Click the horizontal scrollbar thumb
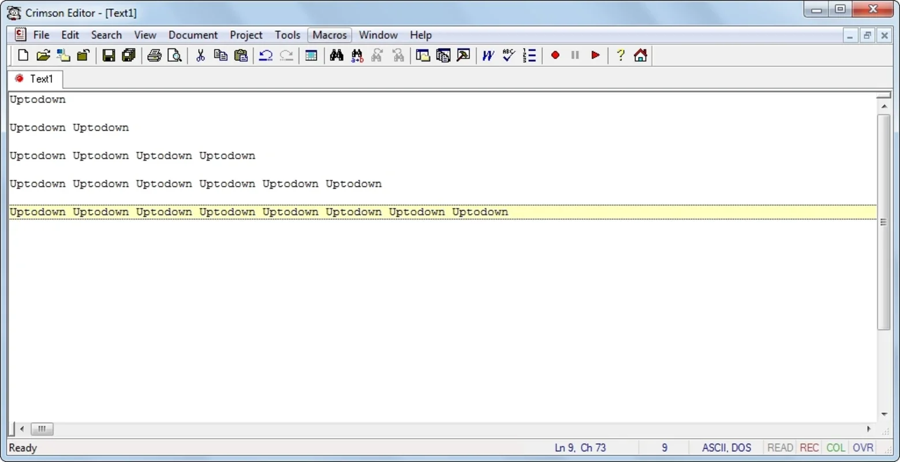The image size is (900, 462). point(42,429)
